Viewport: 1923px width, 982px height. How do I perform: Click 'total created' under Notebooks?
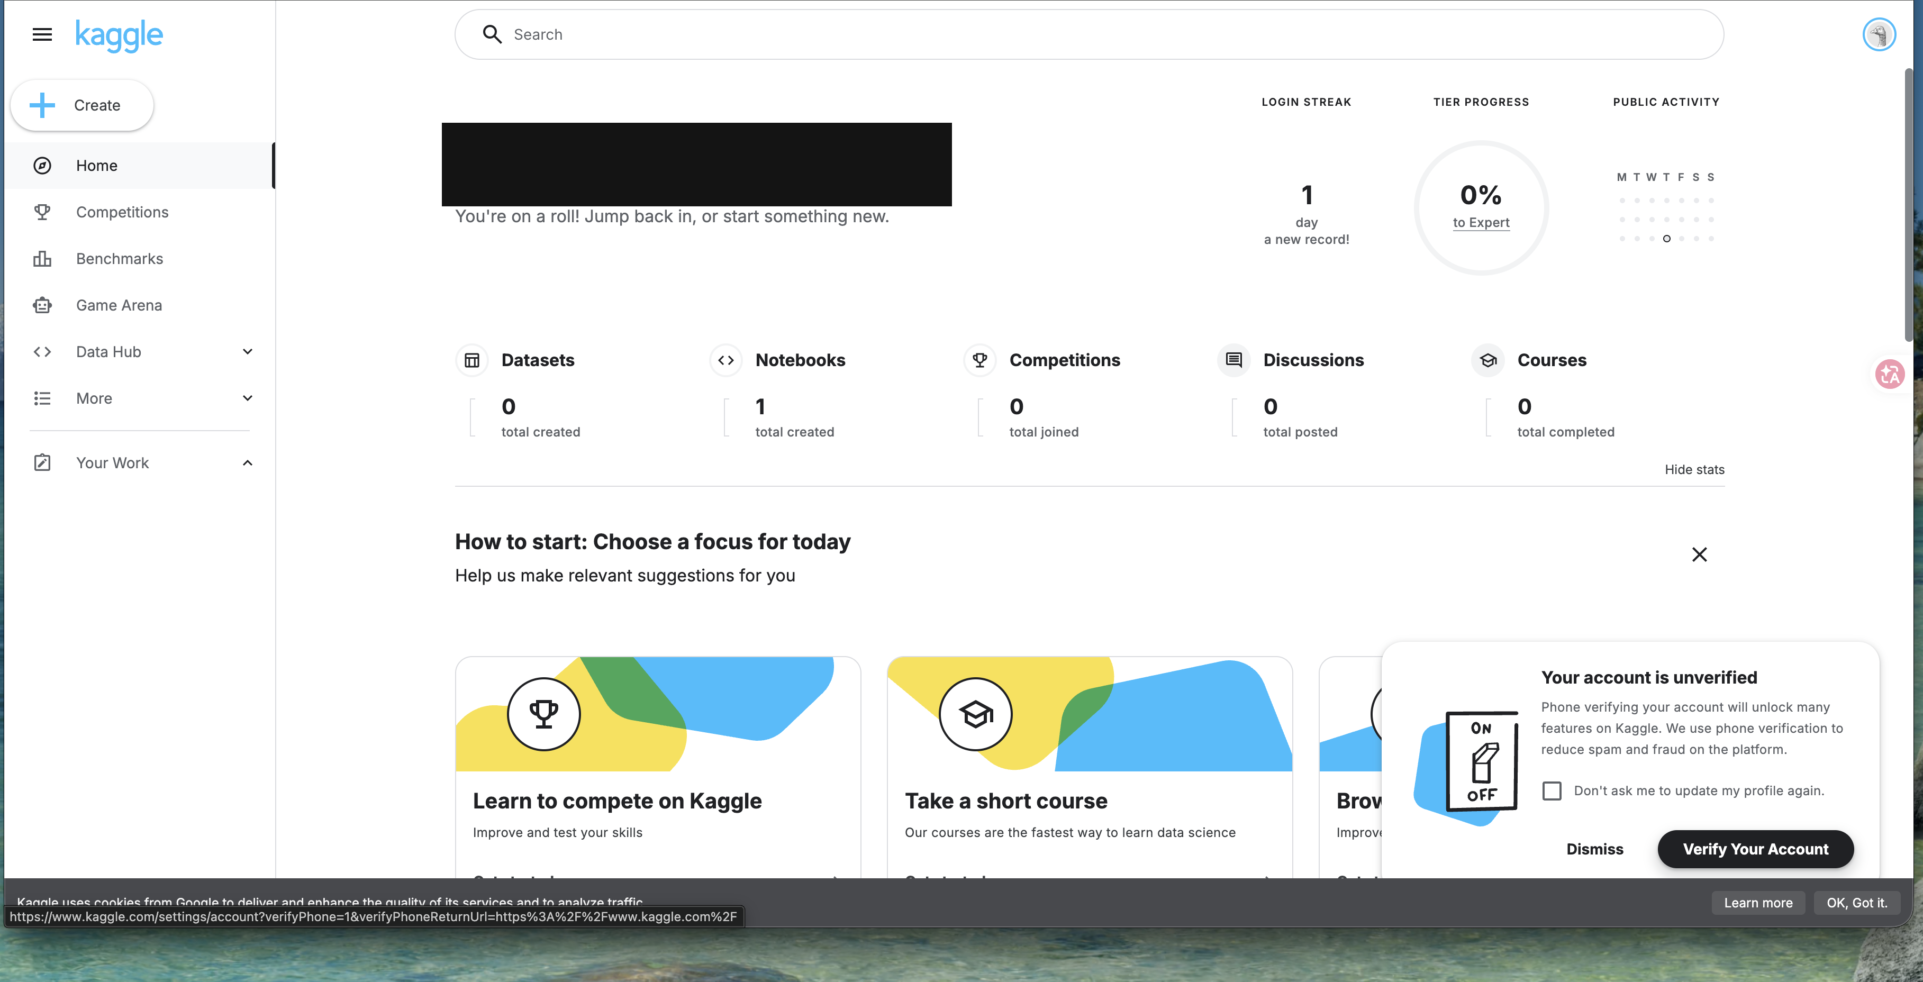click(x=794, y=432)
